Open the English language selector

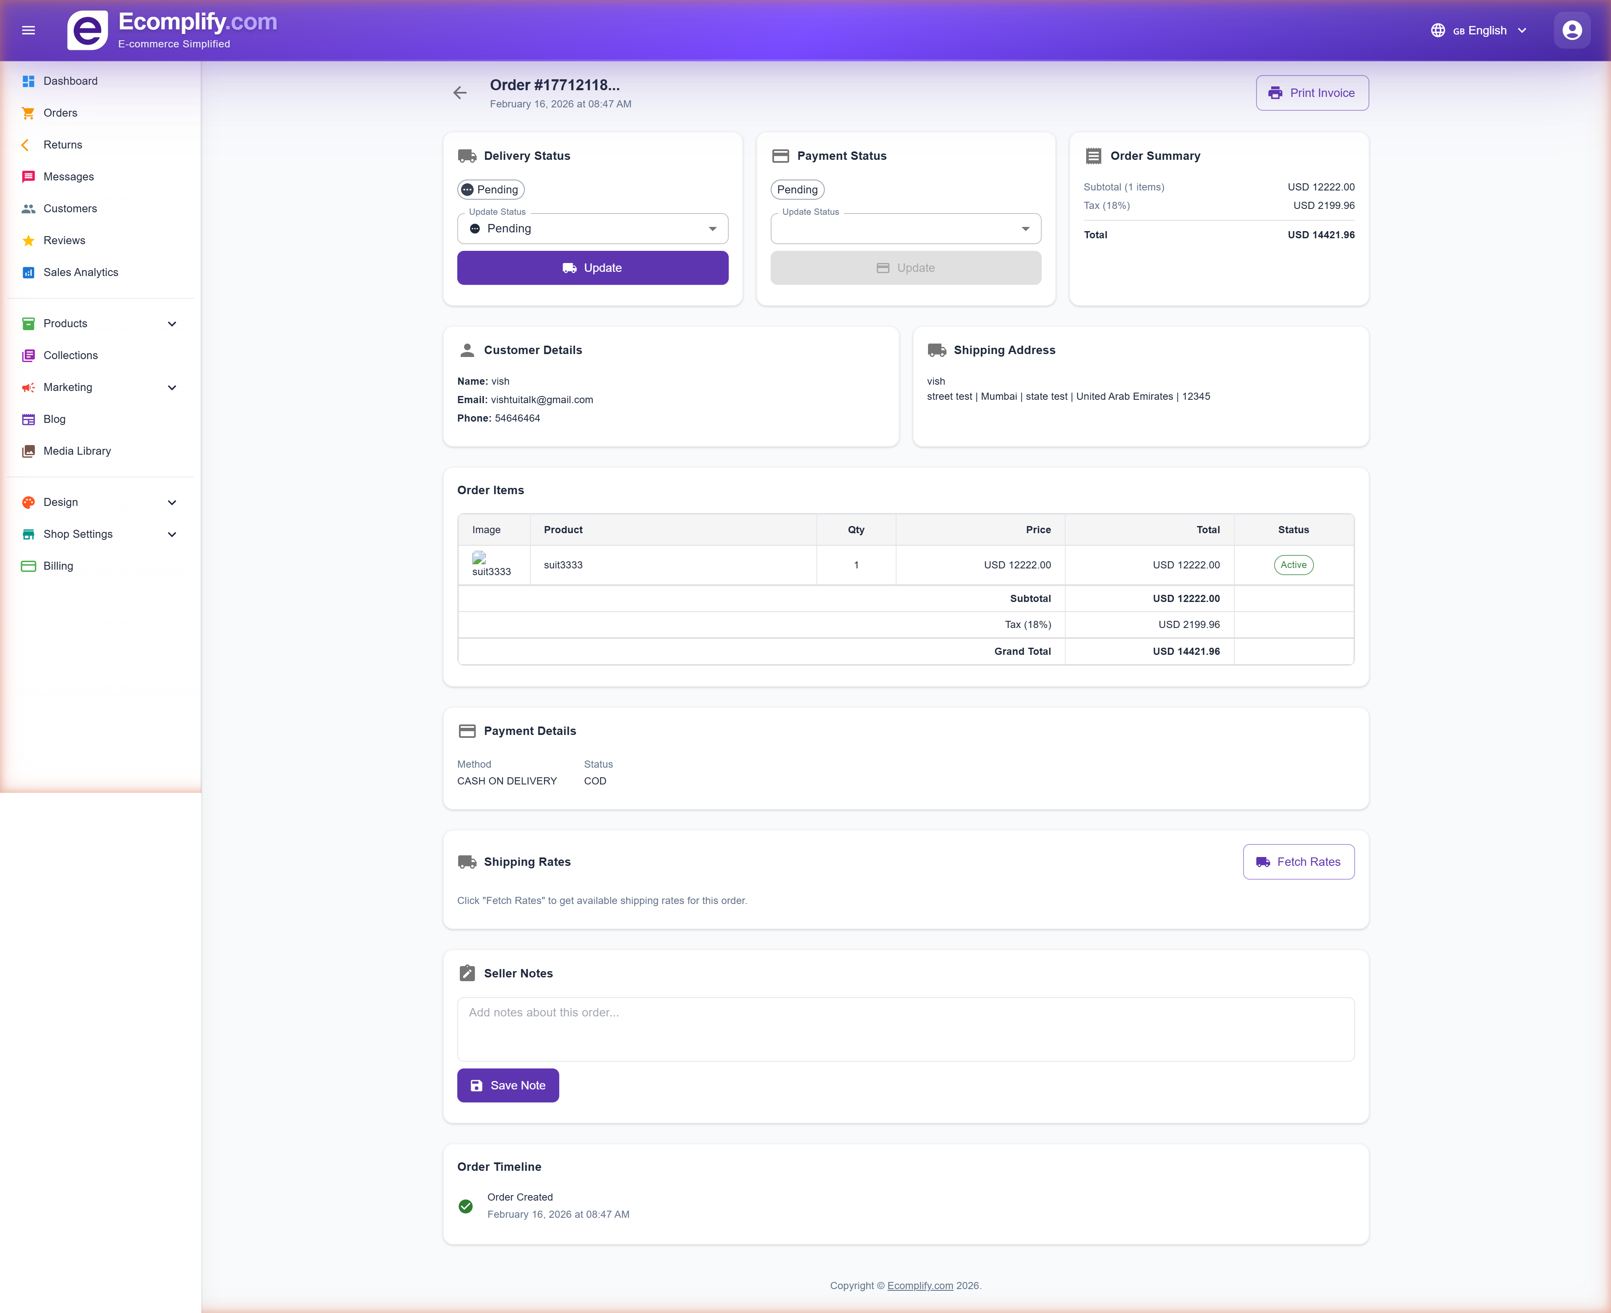(1488, 30)
